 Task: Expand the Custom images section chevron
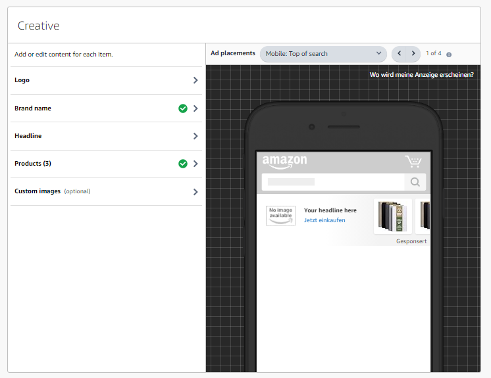click(x=195, y=192)
